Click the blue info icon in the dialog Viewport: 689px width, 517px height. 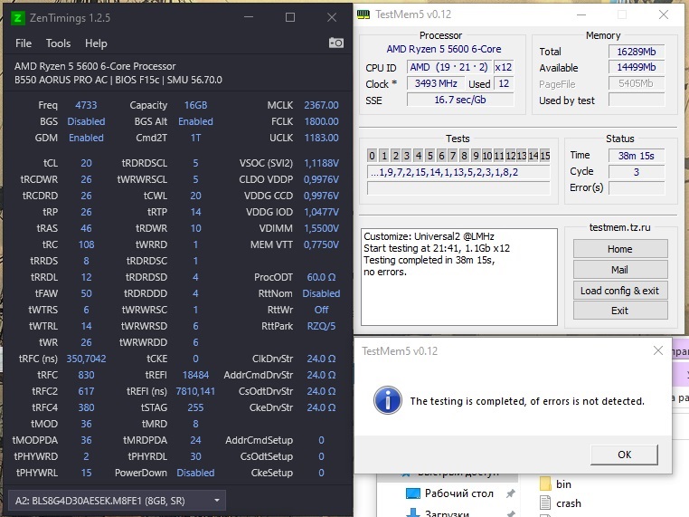(x=388, y=400)
